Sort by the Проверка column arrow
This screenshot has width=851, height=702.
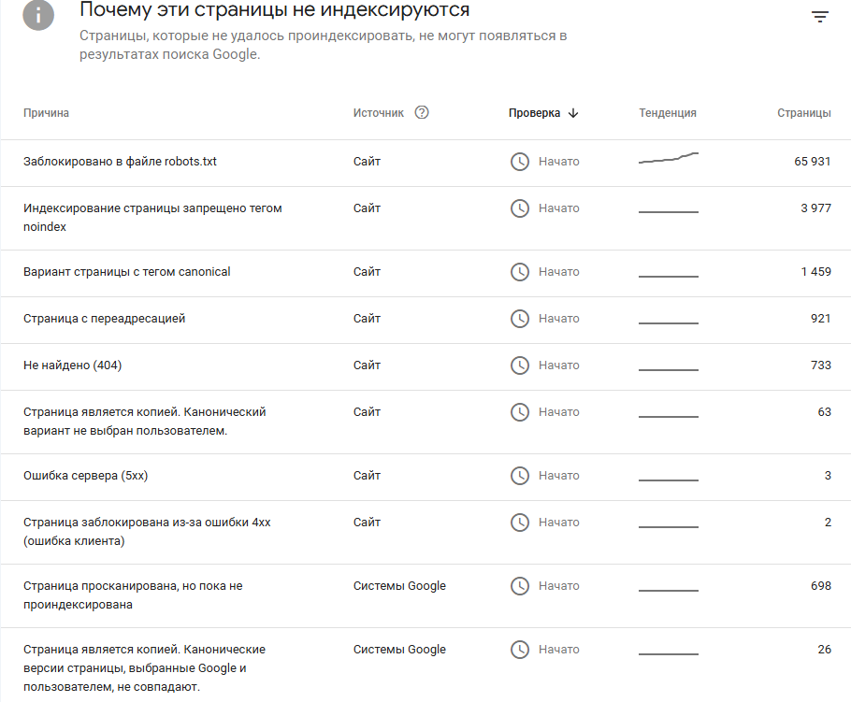[x=573, y=113]
